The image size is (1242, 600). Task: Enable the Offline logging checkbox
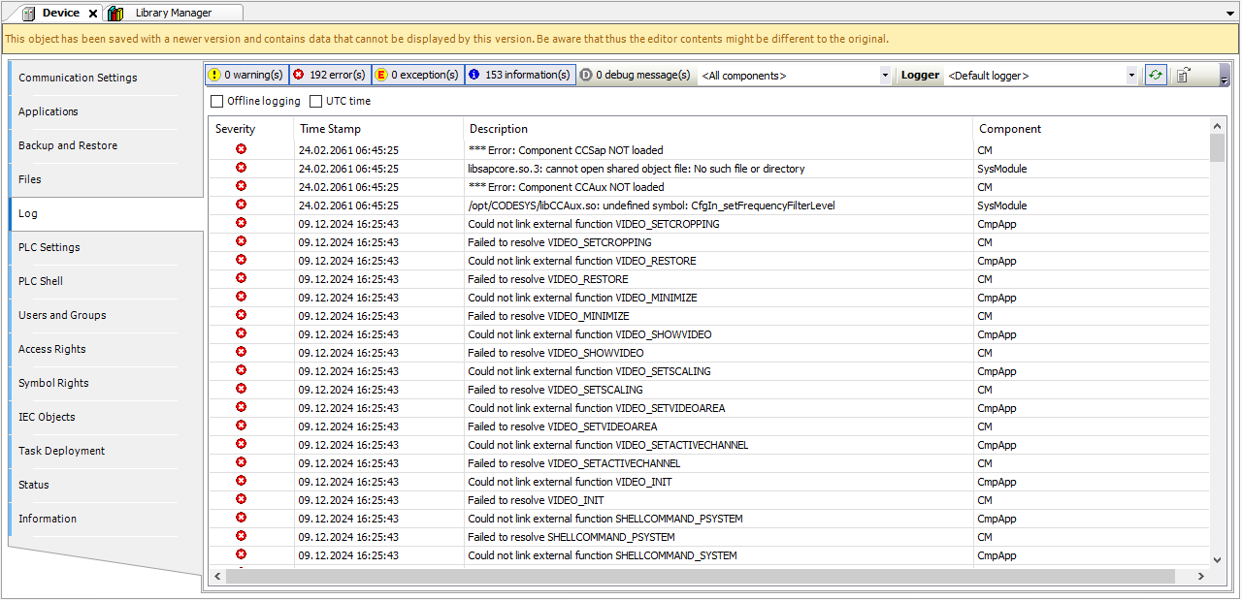(217, 101)
